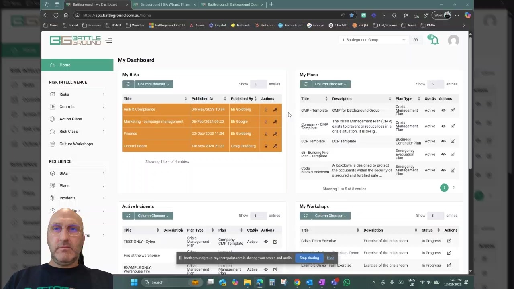
Task: Click the eye icon for Code Black/Lockdown plan
Action: tap(443, 170)
